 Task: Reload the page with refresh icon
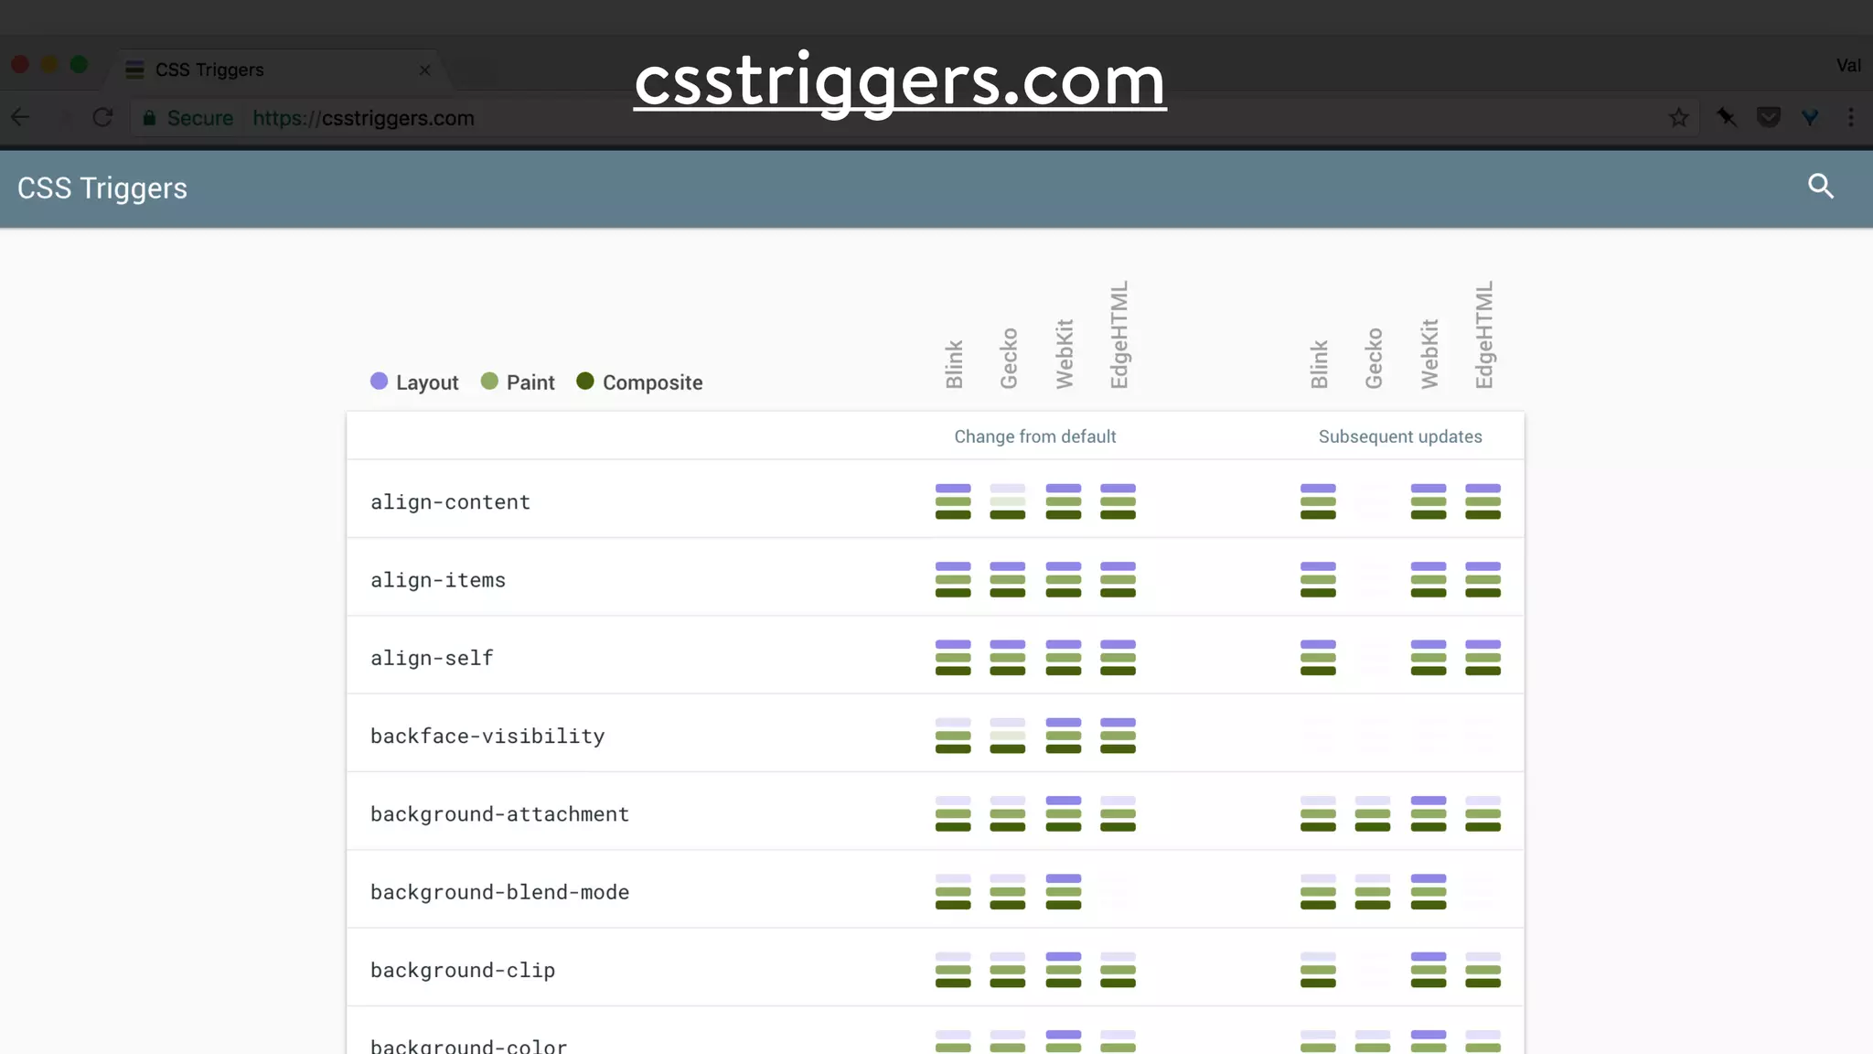pyautogui.click(x=102, y=117)
